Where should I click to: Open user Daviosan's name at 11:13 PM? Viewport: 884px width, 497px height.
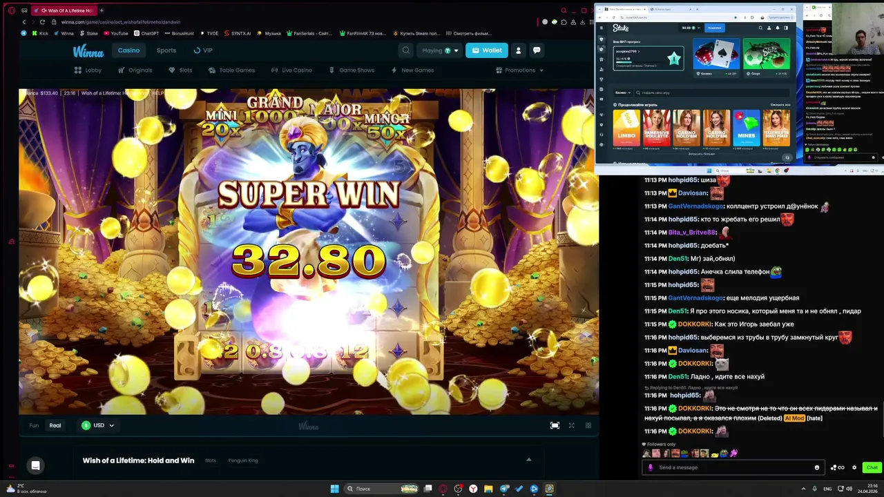click(693, 193)
